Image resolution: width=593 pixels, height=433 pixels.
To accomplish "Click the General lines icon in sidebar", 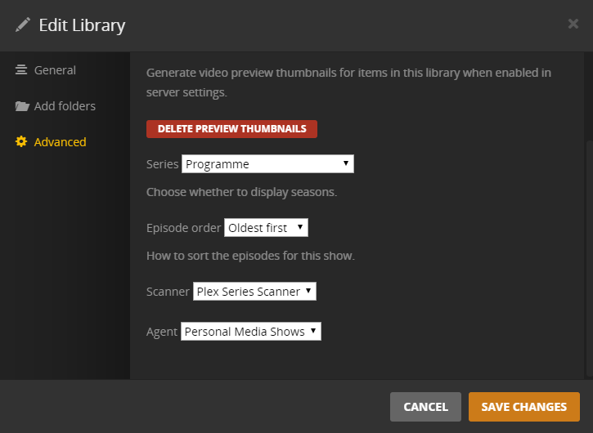I will pyautogui.click(x=21, y=70).
